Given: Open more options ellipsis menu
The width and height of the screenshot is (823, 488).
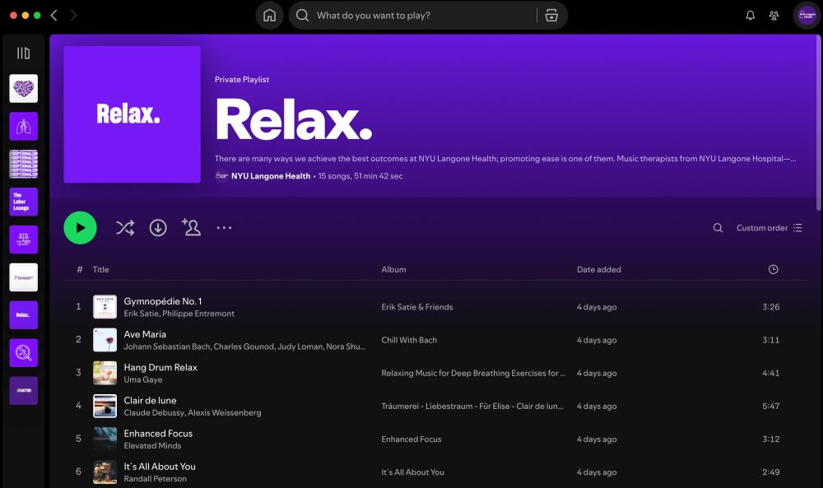Looking at the screenshot, I should pos(224,228).
